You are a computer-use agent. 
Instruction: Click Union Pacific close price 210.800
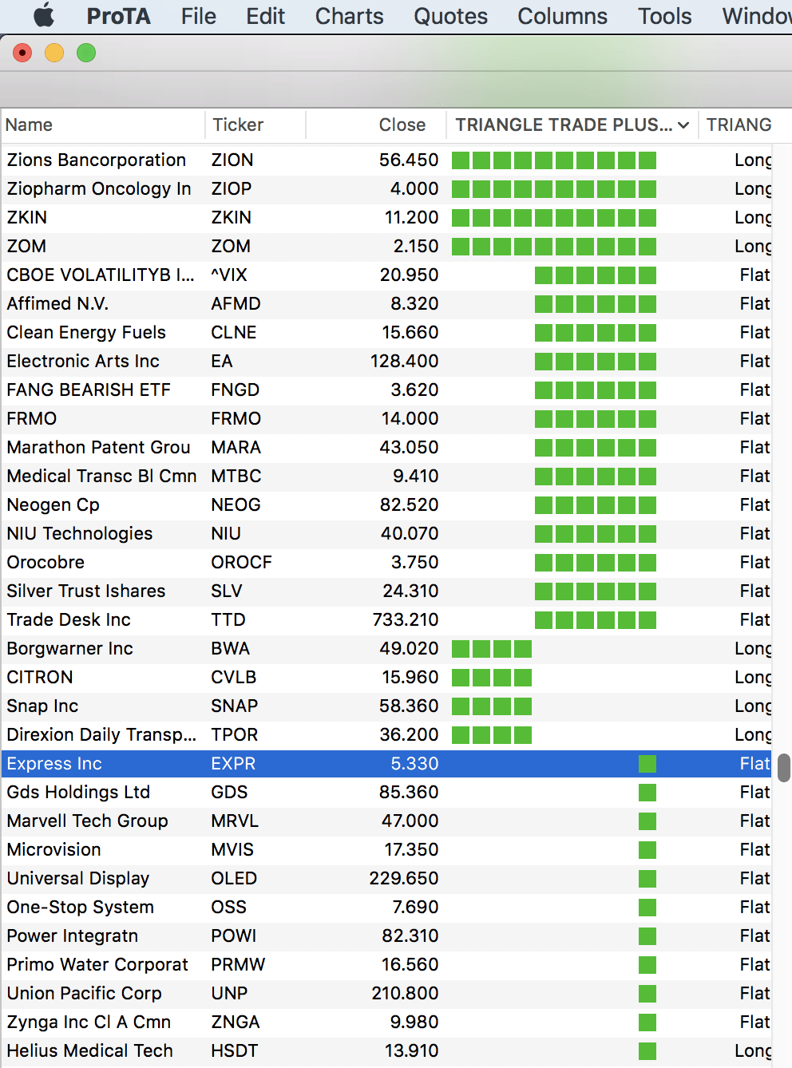pyautogui.click(x=405, y=993)
